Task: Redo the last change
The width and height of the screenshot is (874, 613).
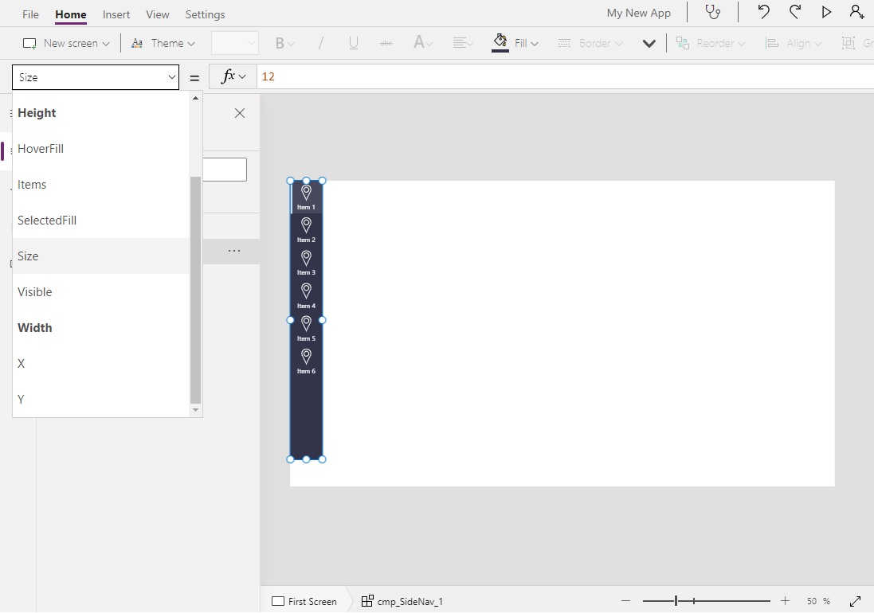Action: [x=794, y=12]
